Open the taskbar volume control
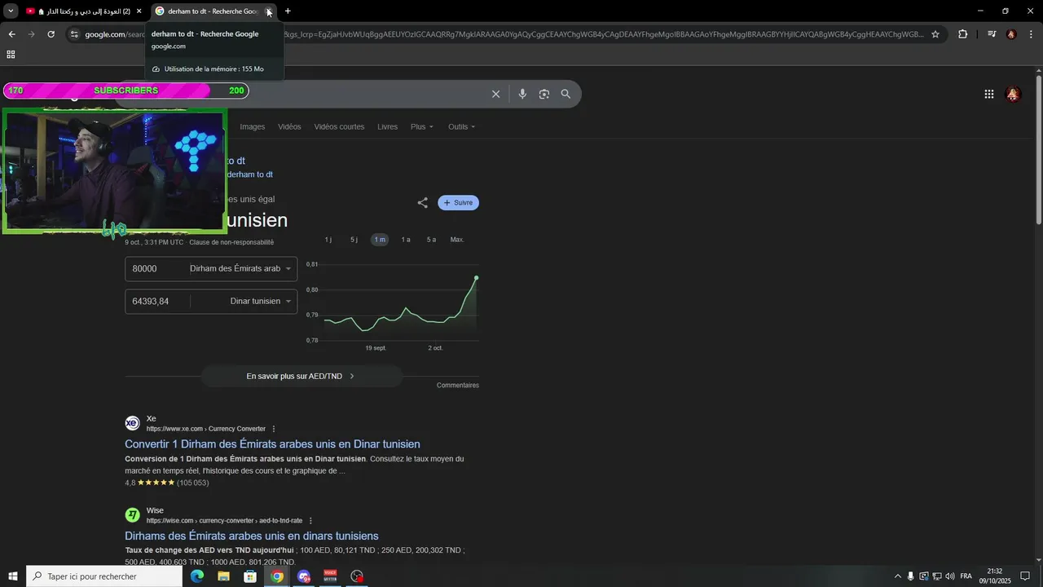The height and width of the screenshot is (587, 1043). 950,576
